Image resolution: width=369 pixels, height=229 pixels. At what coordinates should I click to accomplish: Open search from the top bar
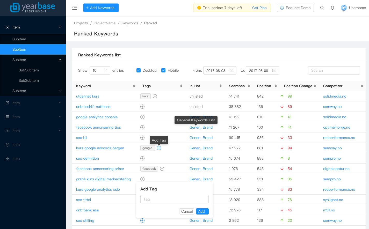tap(322, 8)
